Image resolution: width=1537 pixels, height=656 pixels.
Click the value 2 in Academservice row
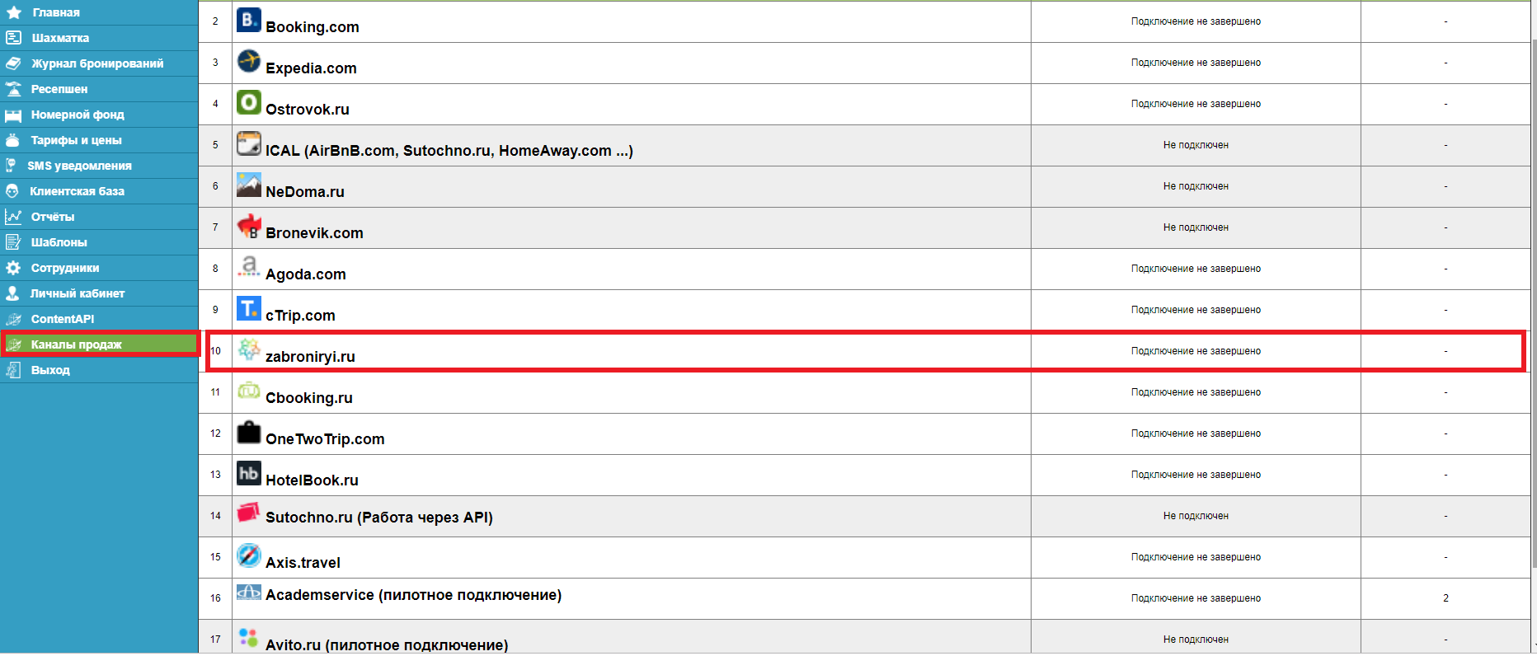click(1445, 598)
